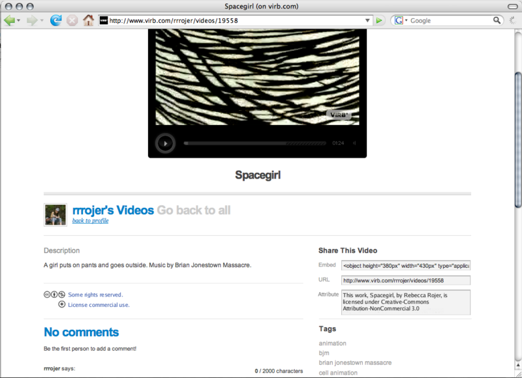Reload the page with the refresh icon

point(56,21)
